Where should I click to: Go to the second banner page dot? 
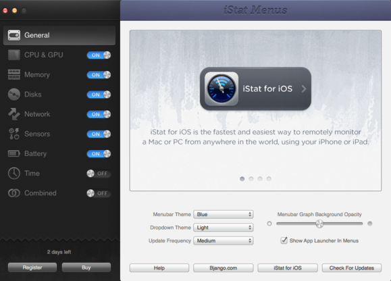click(251, 179)
